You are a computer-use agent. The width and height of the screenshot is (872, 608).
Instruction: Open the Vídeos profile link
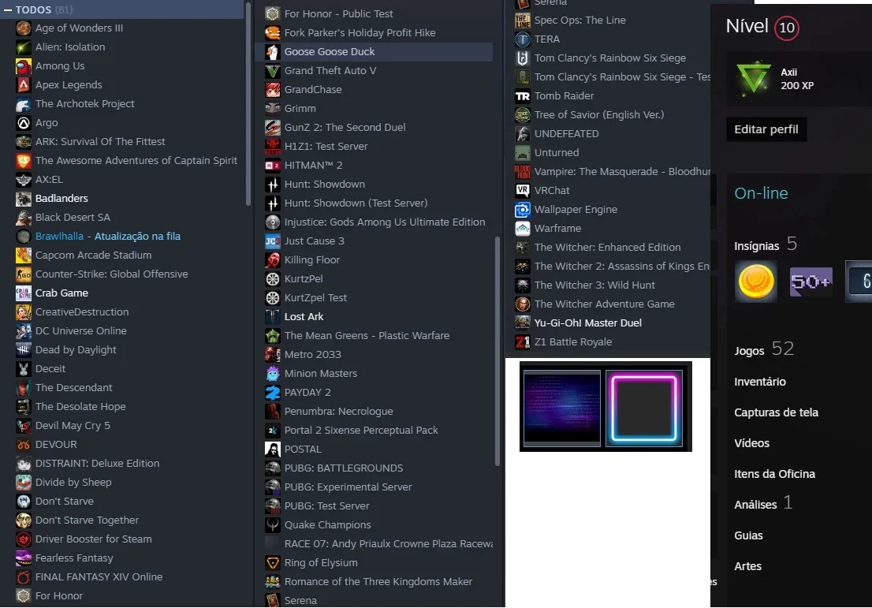pos(751,443)
